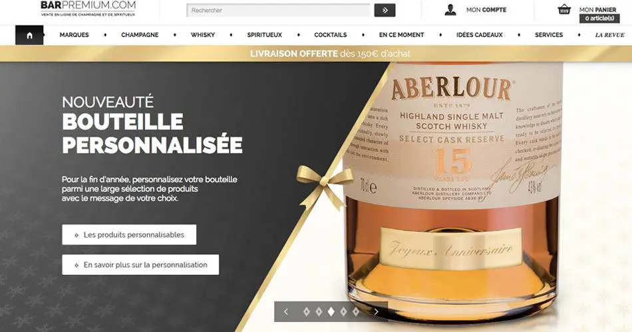Screen dimensions: 632x332
Task: Jump to the fifth carousel diamond indicator
Action: [355, 311]
